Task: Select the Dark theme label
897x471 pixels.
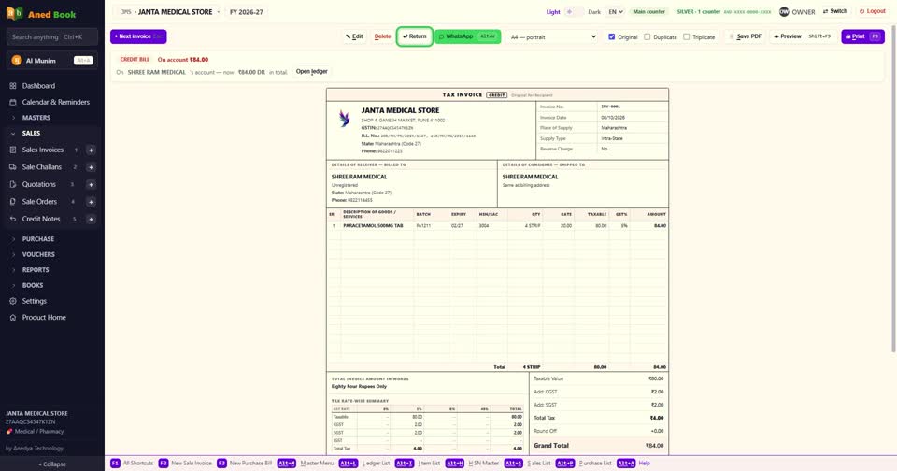Action: 594,12
